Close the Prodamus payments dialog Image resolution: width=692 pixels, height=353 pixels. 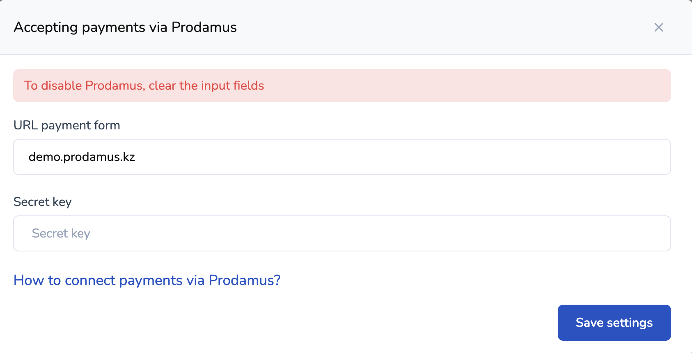click(659, 27)
